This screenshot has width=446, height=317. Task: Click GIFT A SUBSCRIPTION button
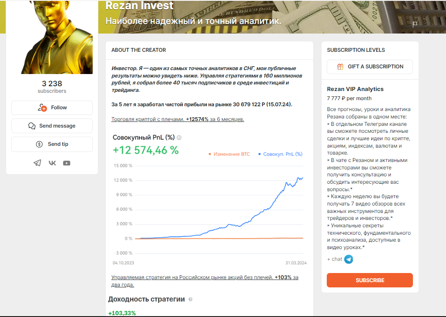click(370, 67)
